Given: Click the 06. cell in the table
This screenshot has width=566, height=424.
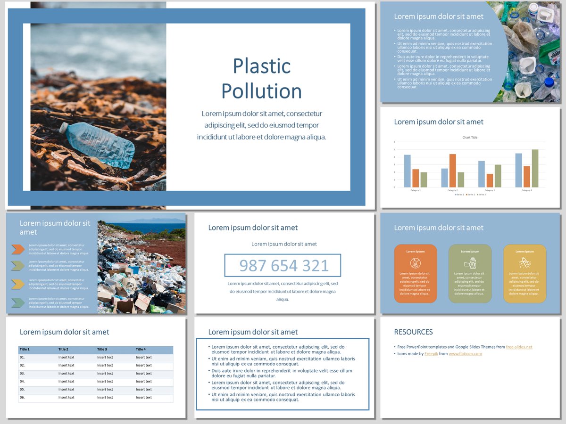Looking at the screenshot, I should pos(22,397).
